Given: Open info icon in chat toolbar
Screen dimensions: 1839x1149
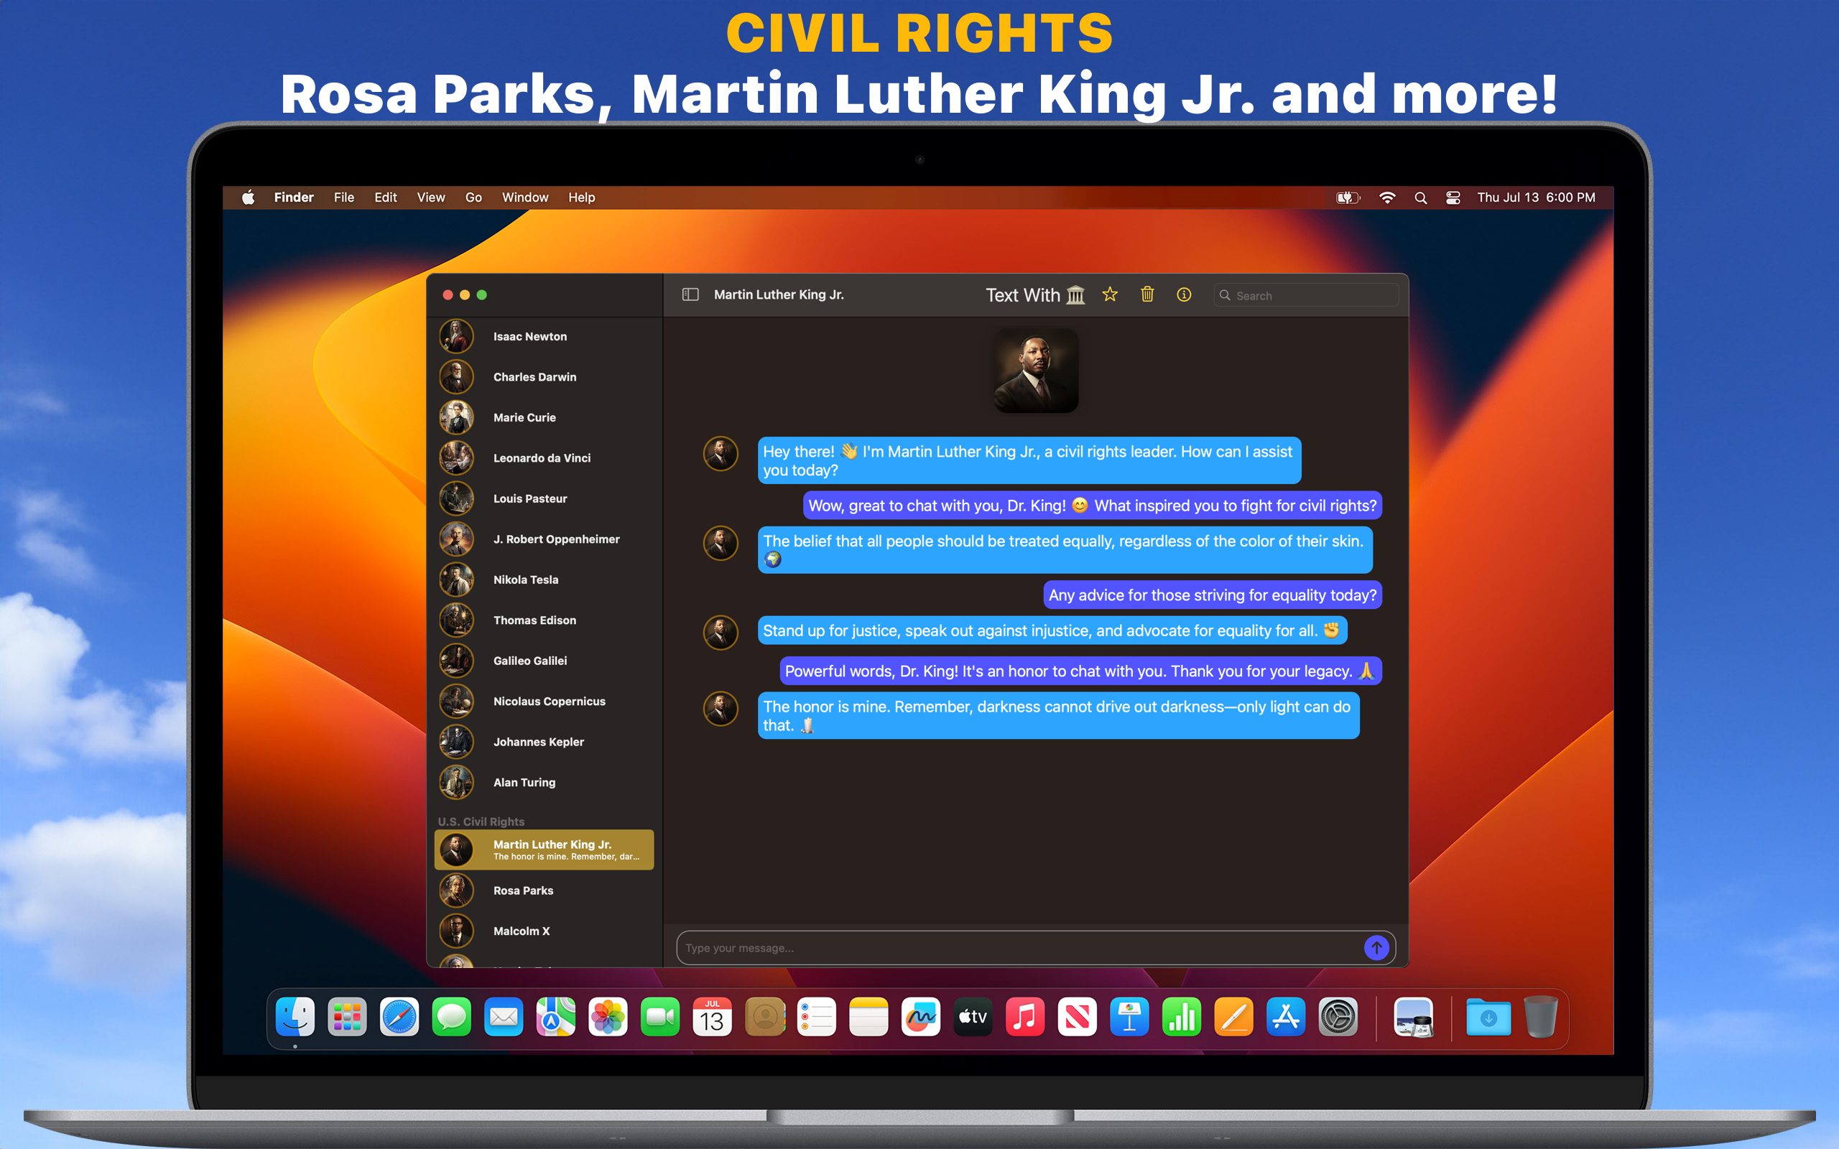Looking at the screenshot, I should coord(1184,295).
